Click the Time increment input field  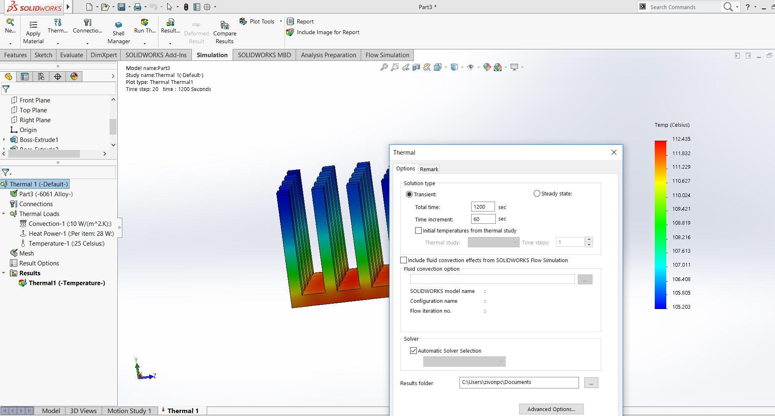(483, 219)
